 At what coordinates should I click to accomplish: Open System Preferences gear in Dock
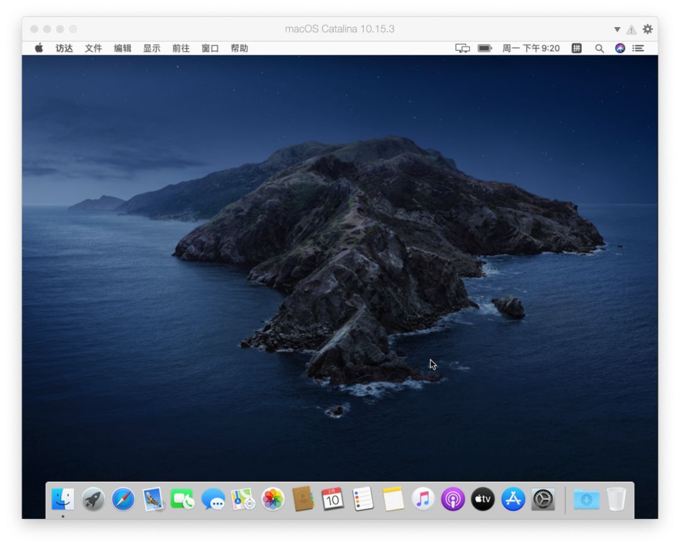click(543, 499)
